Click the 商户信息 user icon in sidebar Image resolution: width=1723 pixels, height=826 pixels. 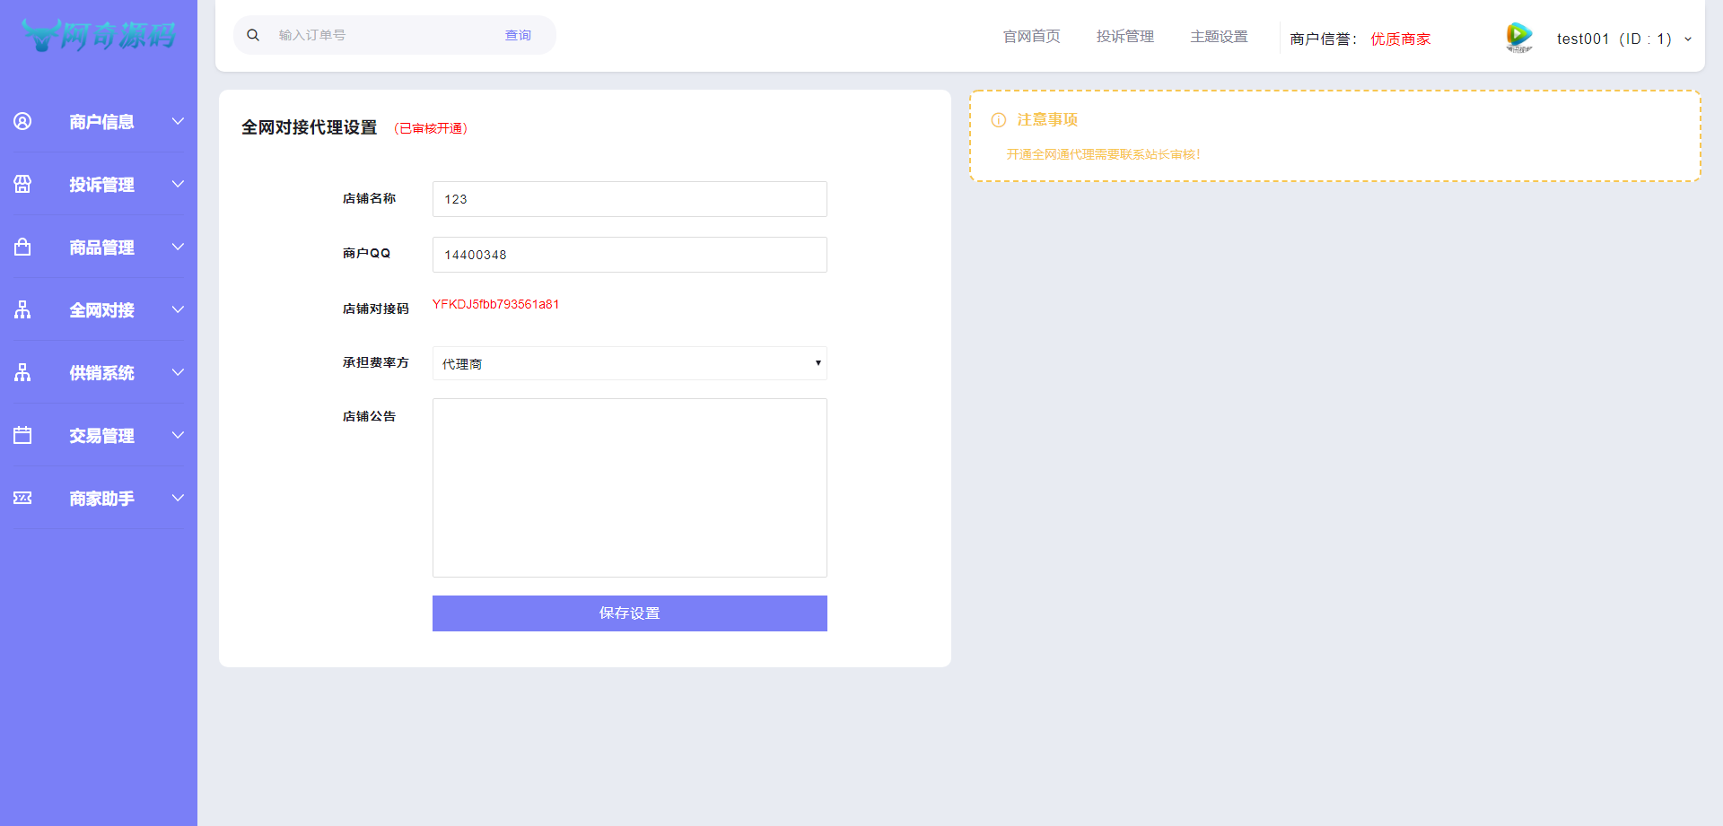pyautogui.click(x=22, y=121)
